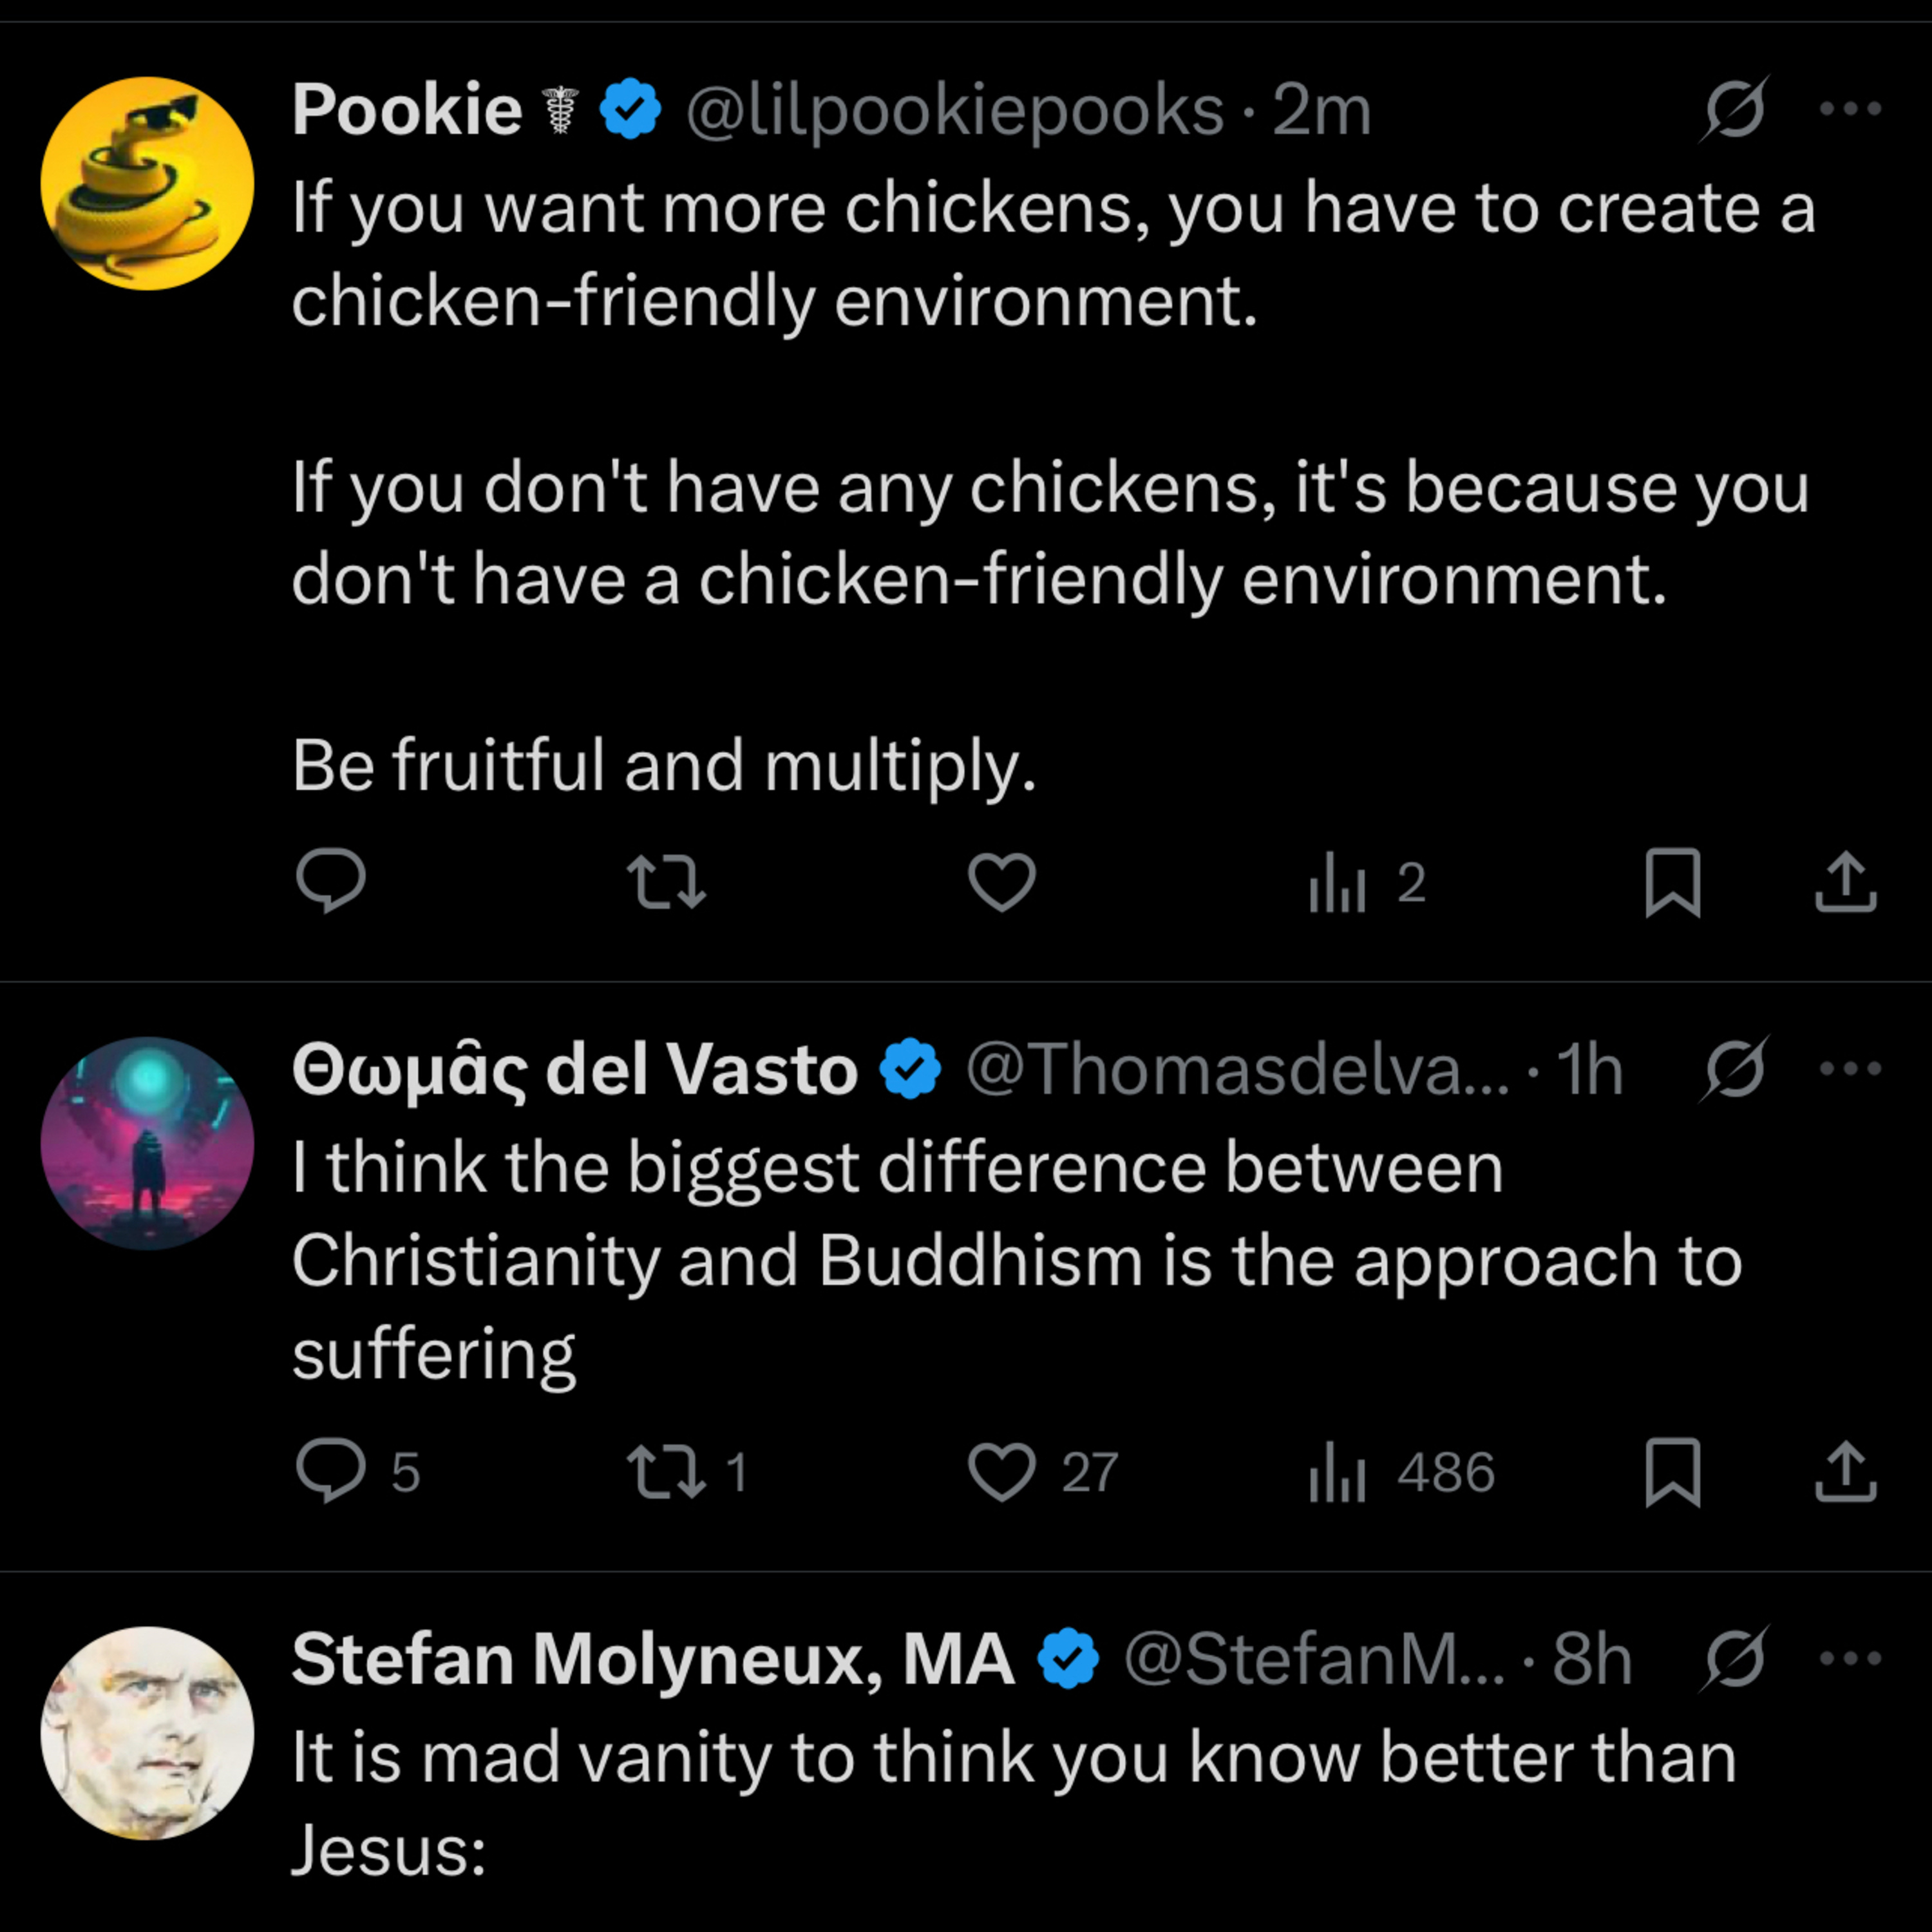
Task: Repost the Christianity and Buddhism tweet
Action: click(666, 1472)
